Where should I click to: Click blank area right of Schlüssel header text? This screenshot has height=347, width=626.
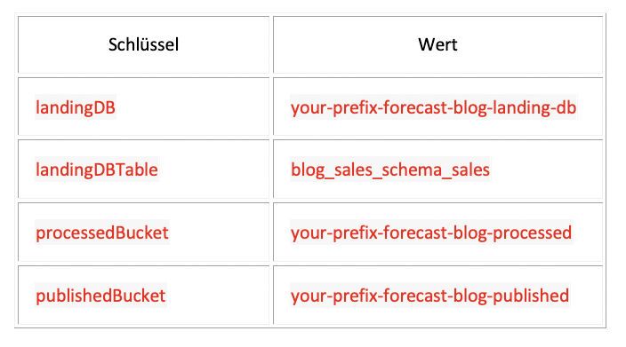223,44
